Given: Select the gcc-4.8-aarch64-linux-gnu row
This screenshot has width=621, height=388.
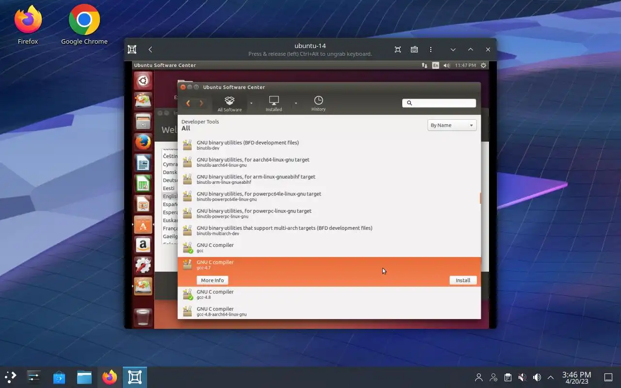Looking at the screenshot, I should click(x=329, y=311).
